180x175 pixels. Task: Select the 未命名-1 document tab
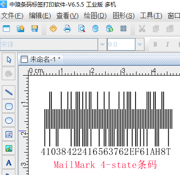click(41, 59)
